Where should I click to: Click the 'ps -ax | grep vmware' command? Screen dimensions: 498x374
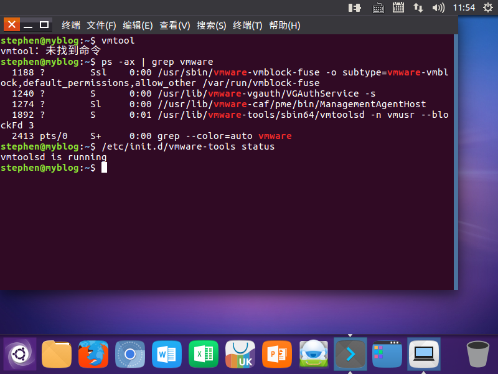click(x=157, y=62)
